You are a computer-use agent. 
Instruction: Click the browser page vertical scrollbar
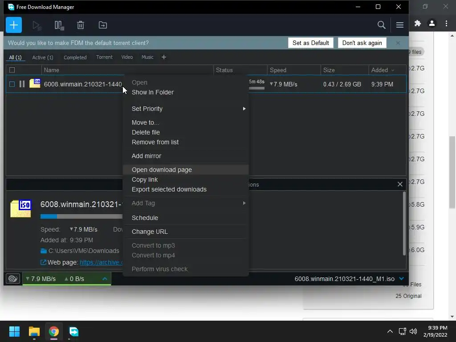(452, 172)
